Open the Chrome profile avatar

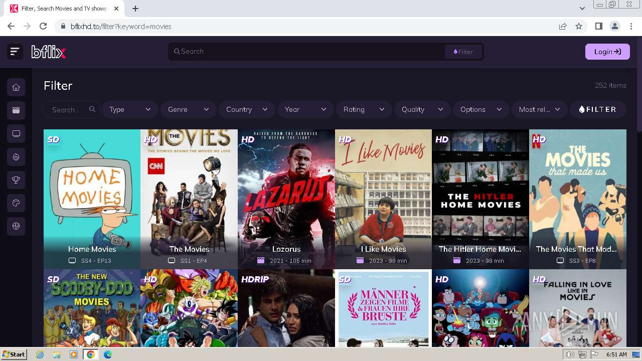pyautogui.click(x=614, y=26)
